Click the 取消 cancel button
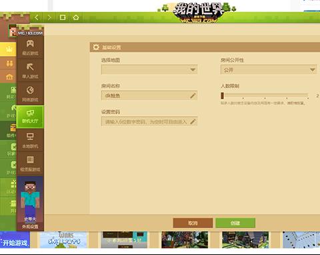Viewport: 320px width, 255px height. click(x=193, y=223)
